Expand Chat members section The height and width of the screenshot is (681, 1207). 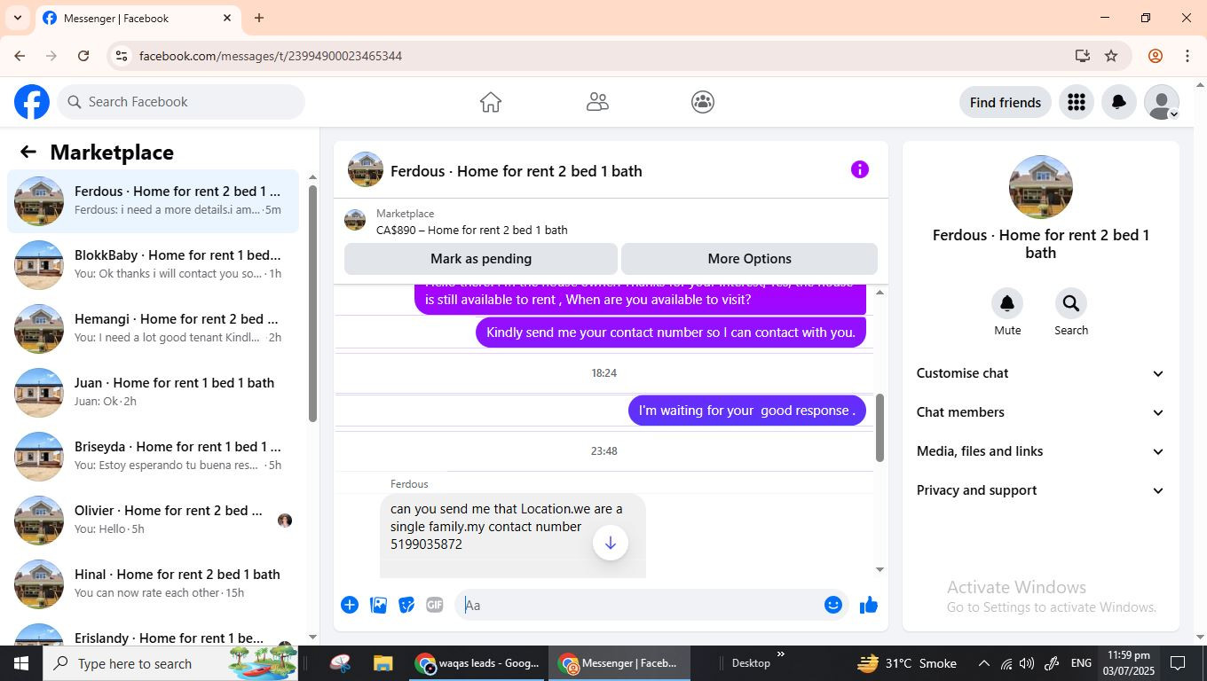coord(1040,412)
